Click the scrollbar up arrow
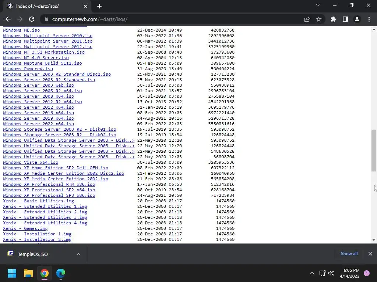Screen dimensions: 377x282 [x=374, y=29]
